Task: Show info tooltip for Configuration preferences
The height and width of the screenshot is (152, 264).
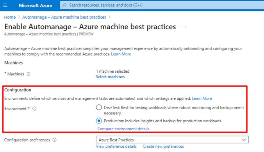Action: click(x=55, y=140)
